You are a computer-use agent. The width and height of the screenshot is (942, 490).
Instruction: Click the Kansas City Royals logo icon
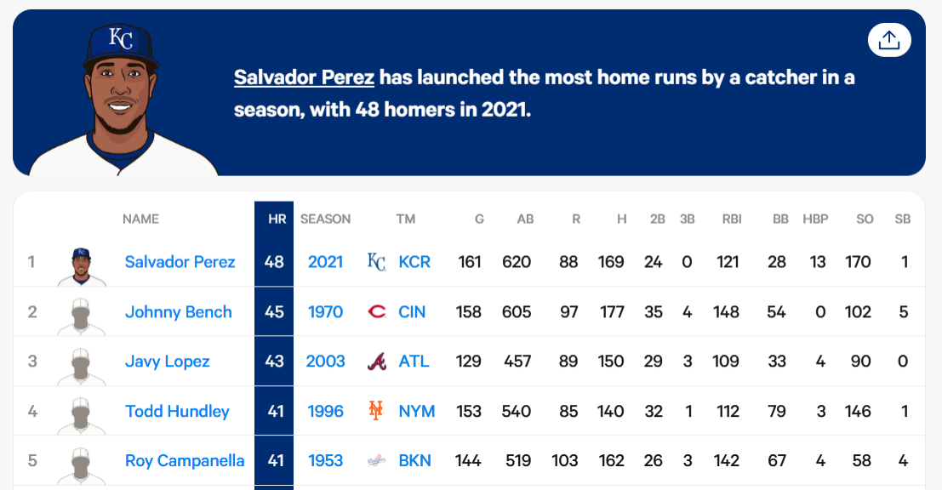pos(376,262)
